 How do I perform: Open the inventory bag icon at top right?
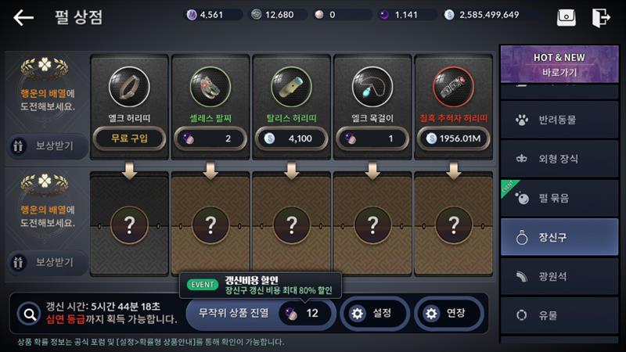566,17
